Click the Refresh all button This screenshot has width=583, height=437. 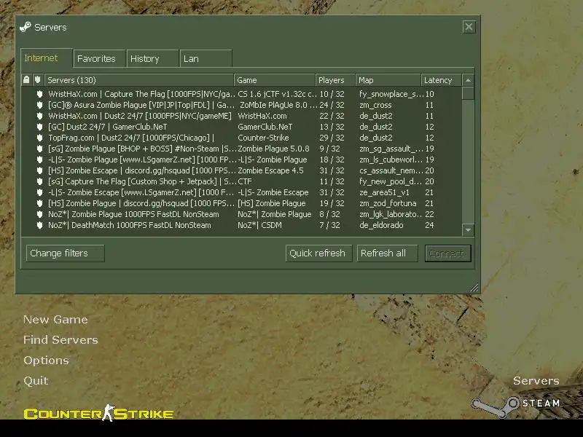[387, 253]
